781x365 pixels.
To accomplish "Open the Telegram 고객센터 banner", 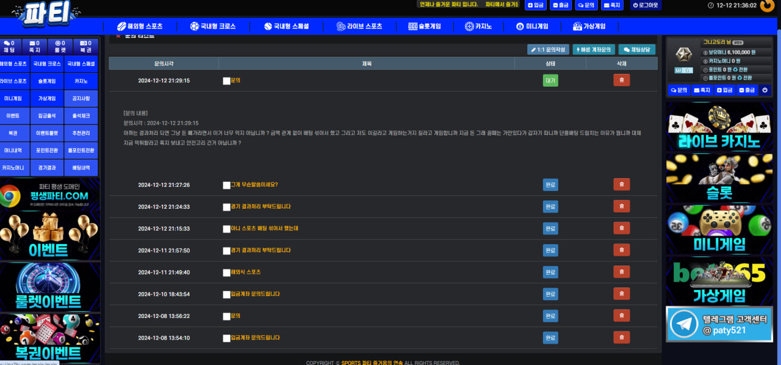I will pyautogui.click(x=719, y=325).
